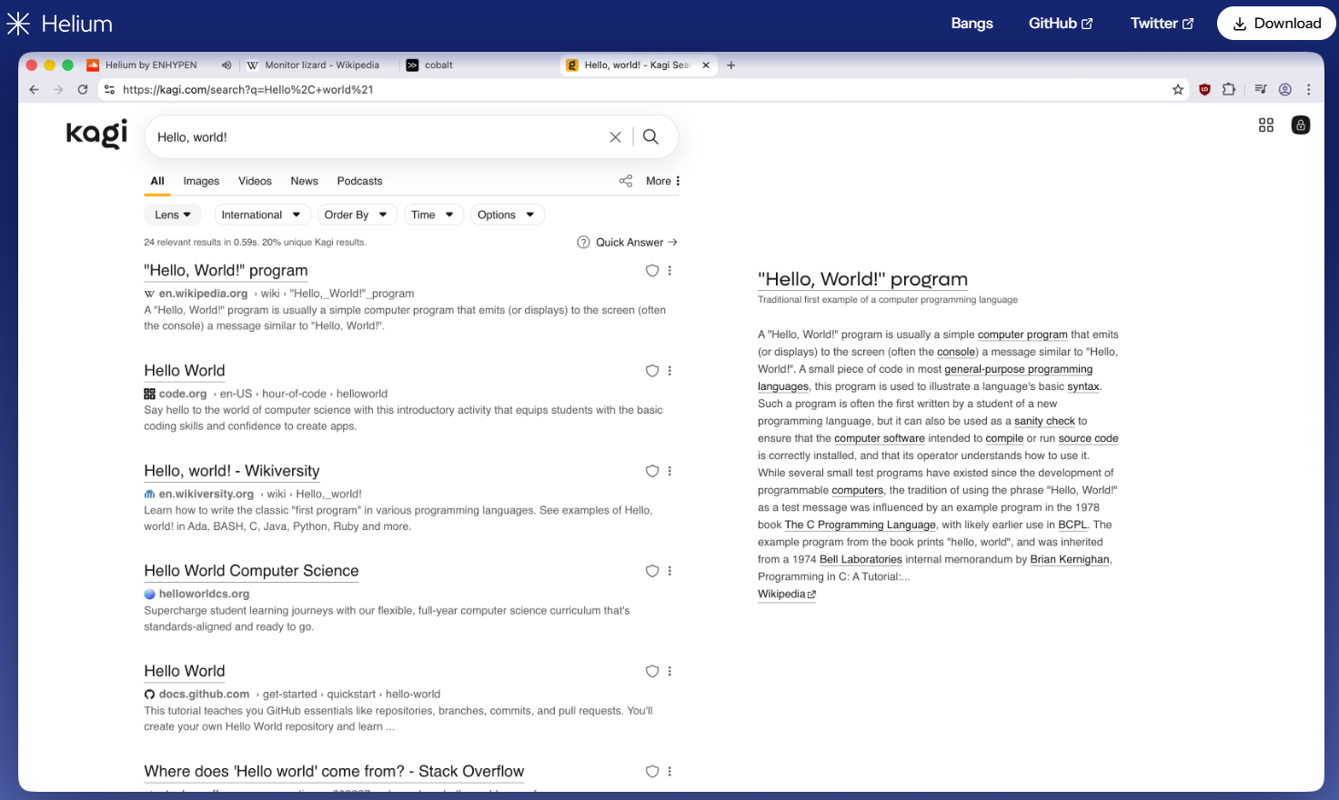Expand the Lens dropdown
1339x800 pixels.
[x=173, y=215]
